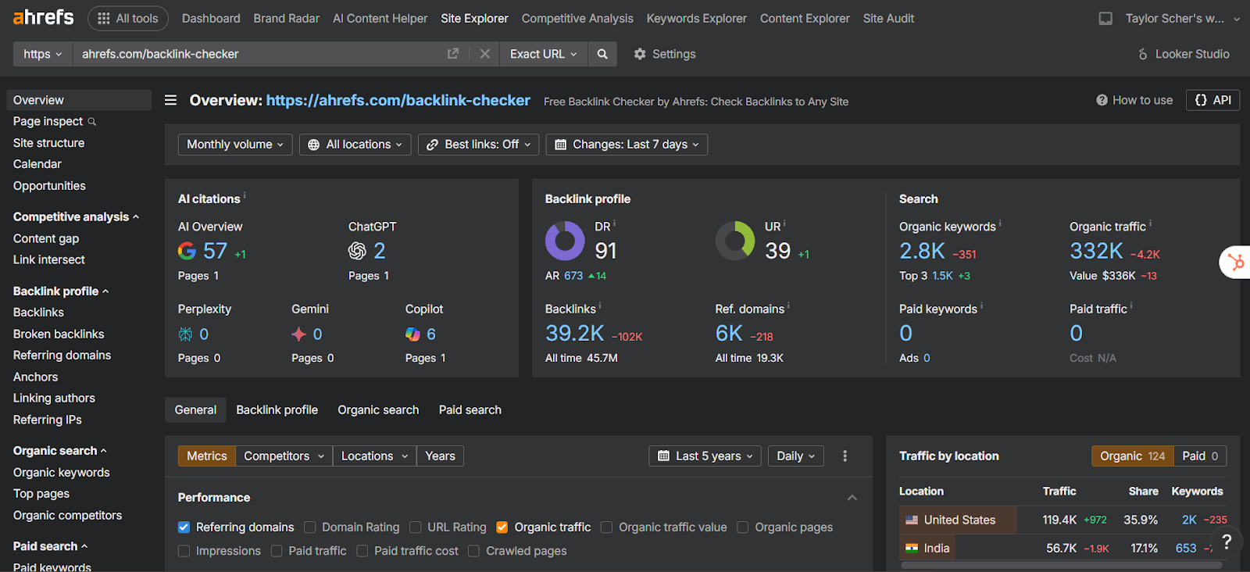Click the monitor icon near account name
Screen dimensions: 1250x572
1105,18
